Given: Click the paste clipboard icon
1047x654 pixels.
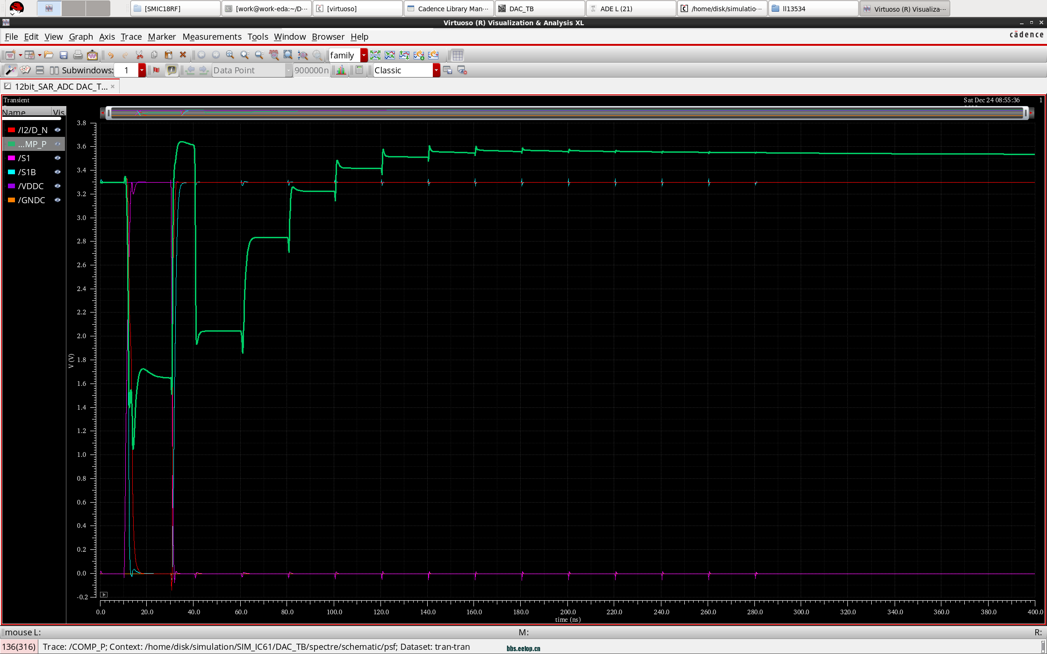Looking at the screenshot, I should tap(168, 55).
